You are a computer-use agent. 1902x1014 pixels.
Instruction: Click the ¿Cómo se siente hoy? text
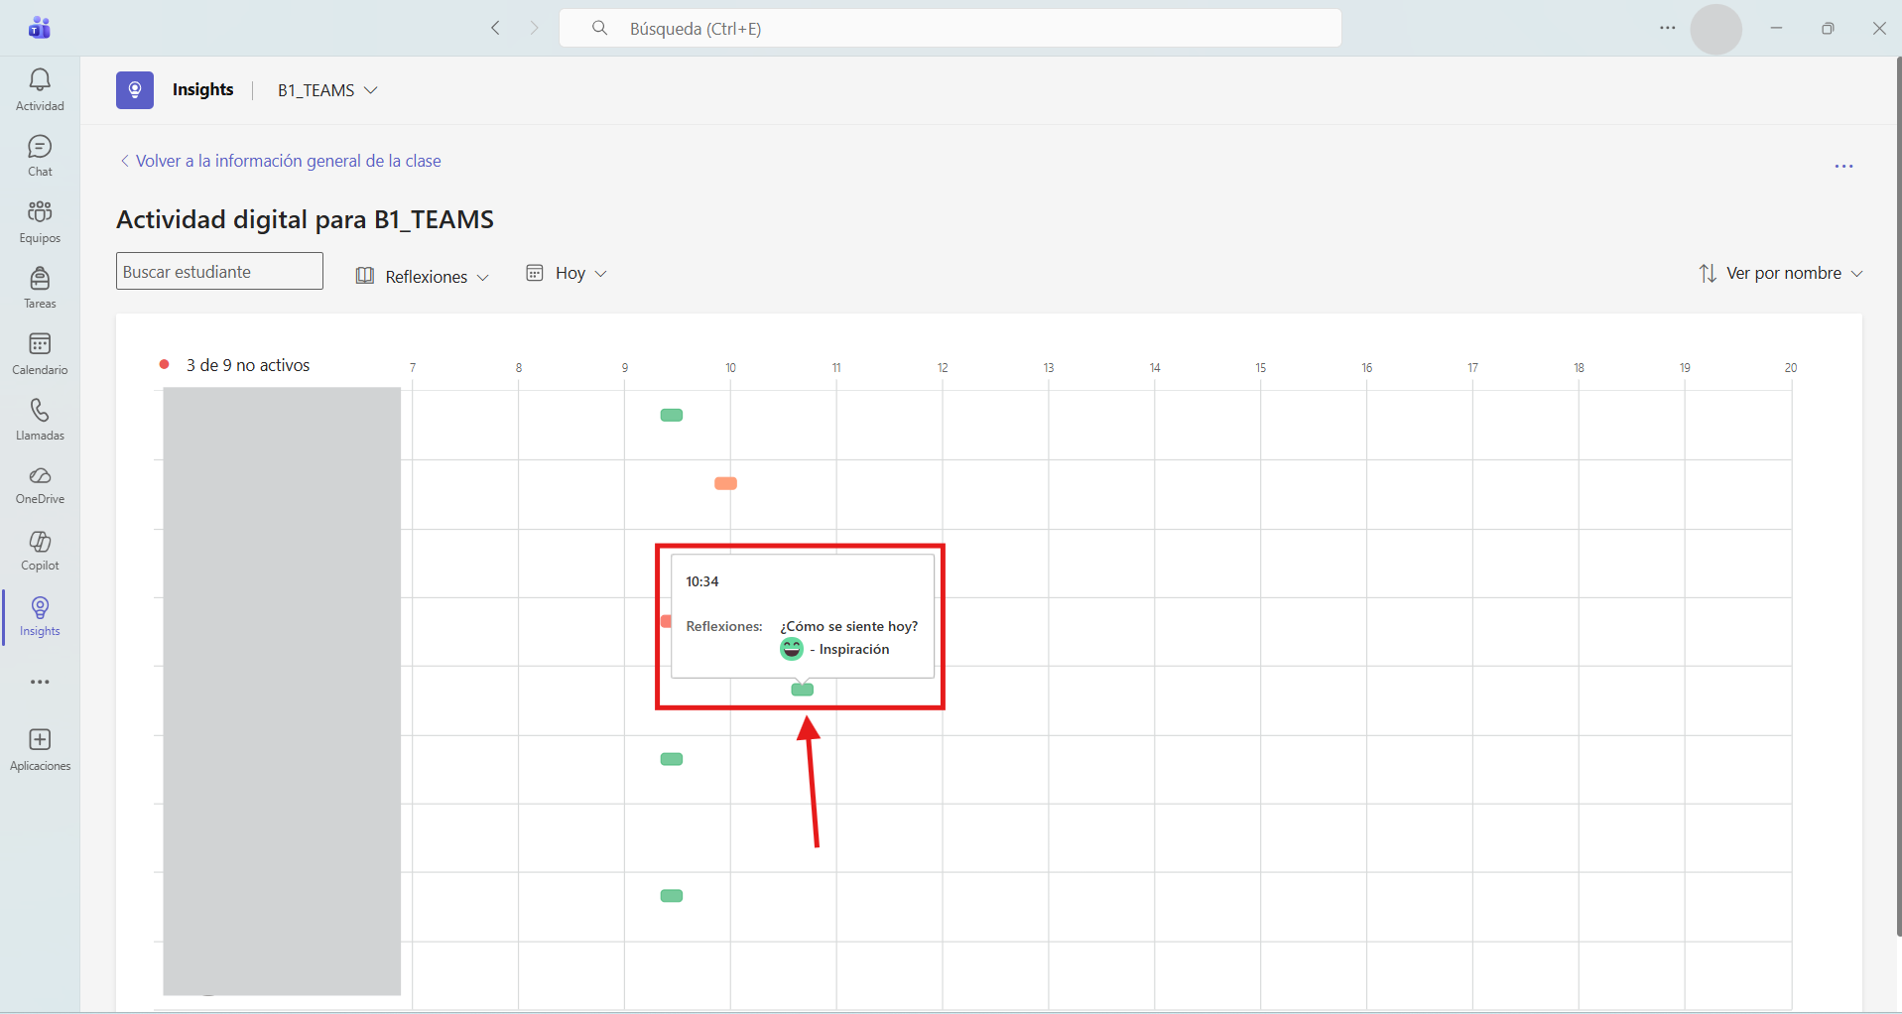849,626
